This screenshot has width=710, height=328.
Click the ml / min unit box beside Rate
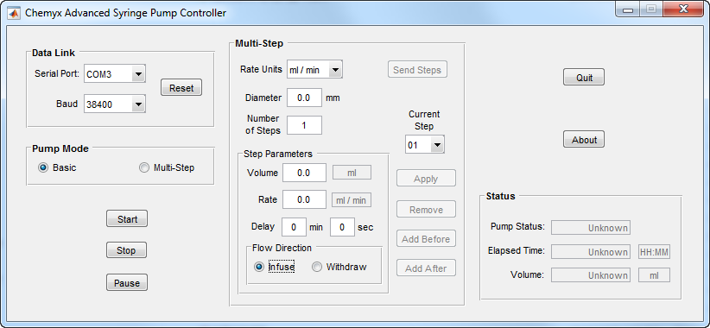[352, 200]
